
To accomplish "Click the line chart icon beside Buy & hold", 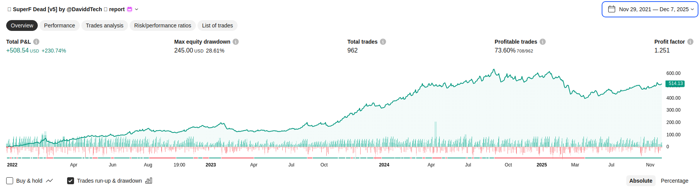I will pyautogui.click(x=49, y=181).
